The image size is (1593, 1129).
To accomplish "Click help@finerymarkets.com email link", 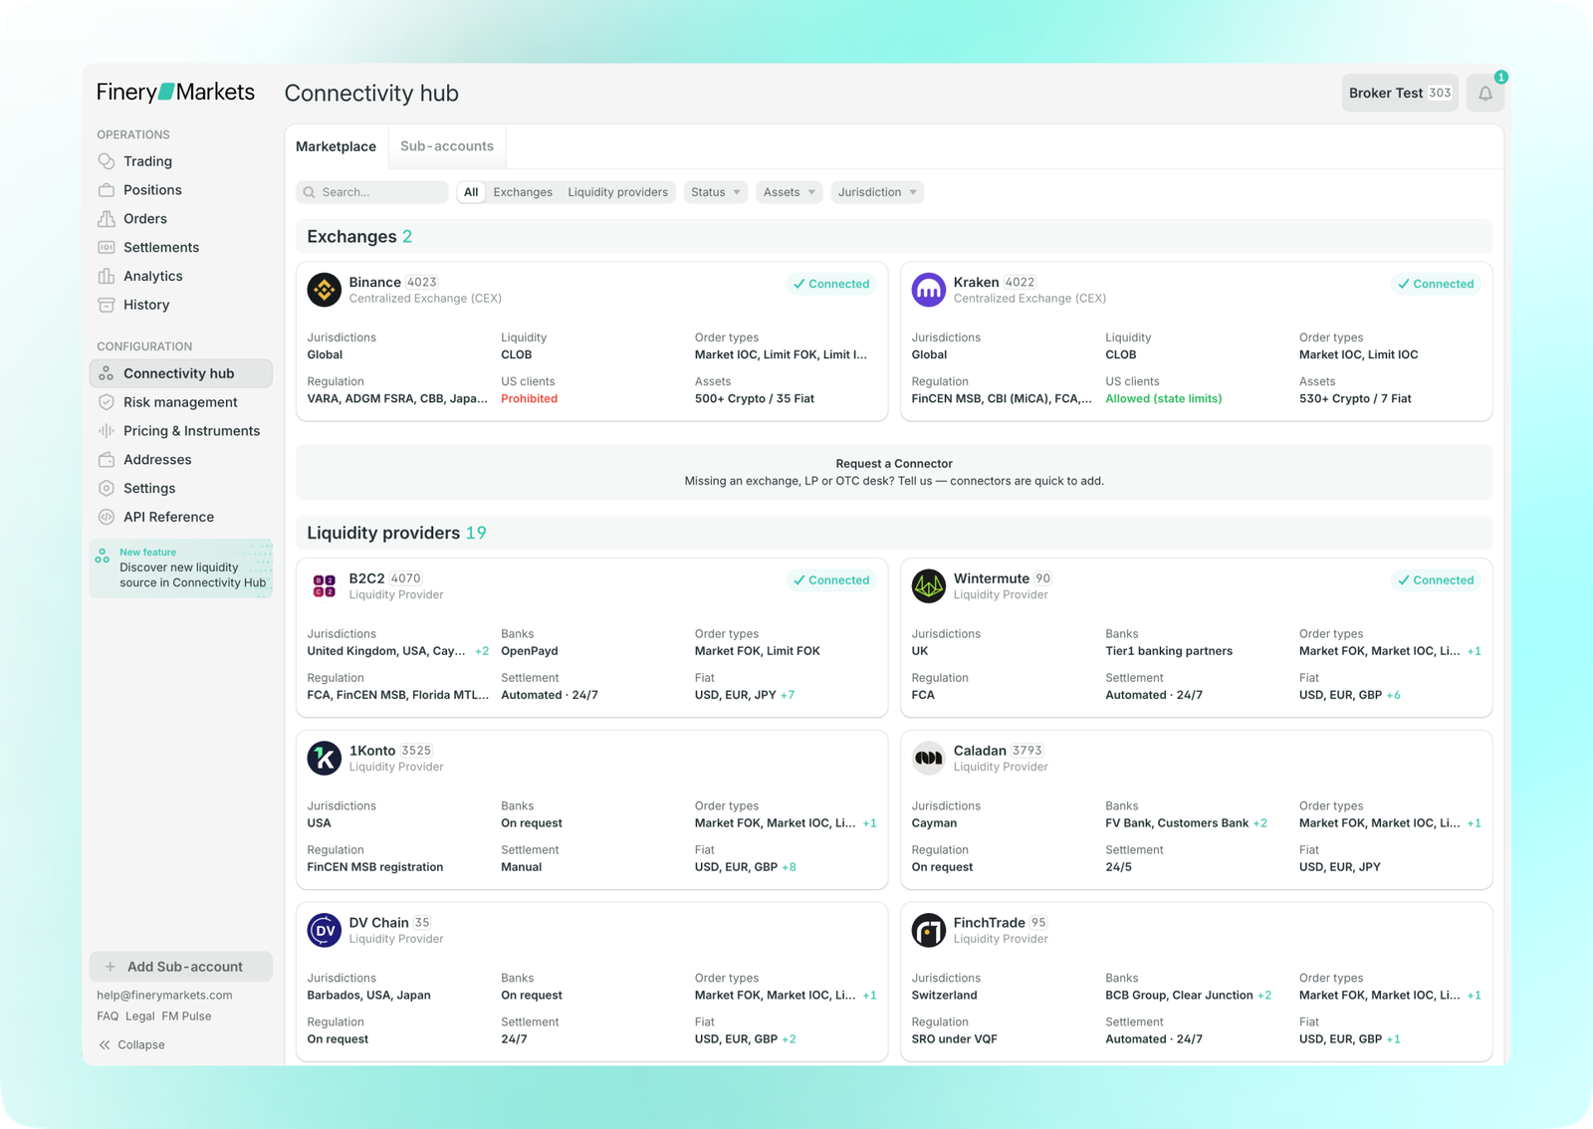I will pyautogui.click(x=164, y=996).
